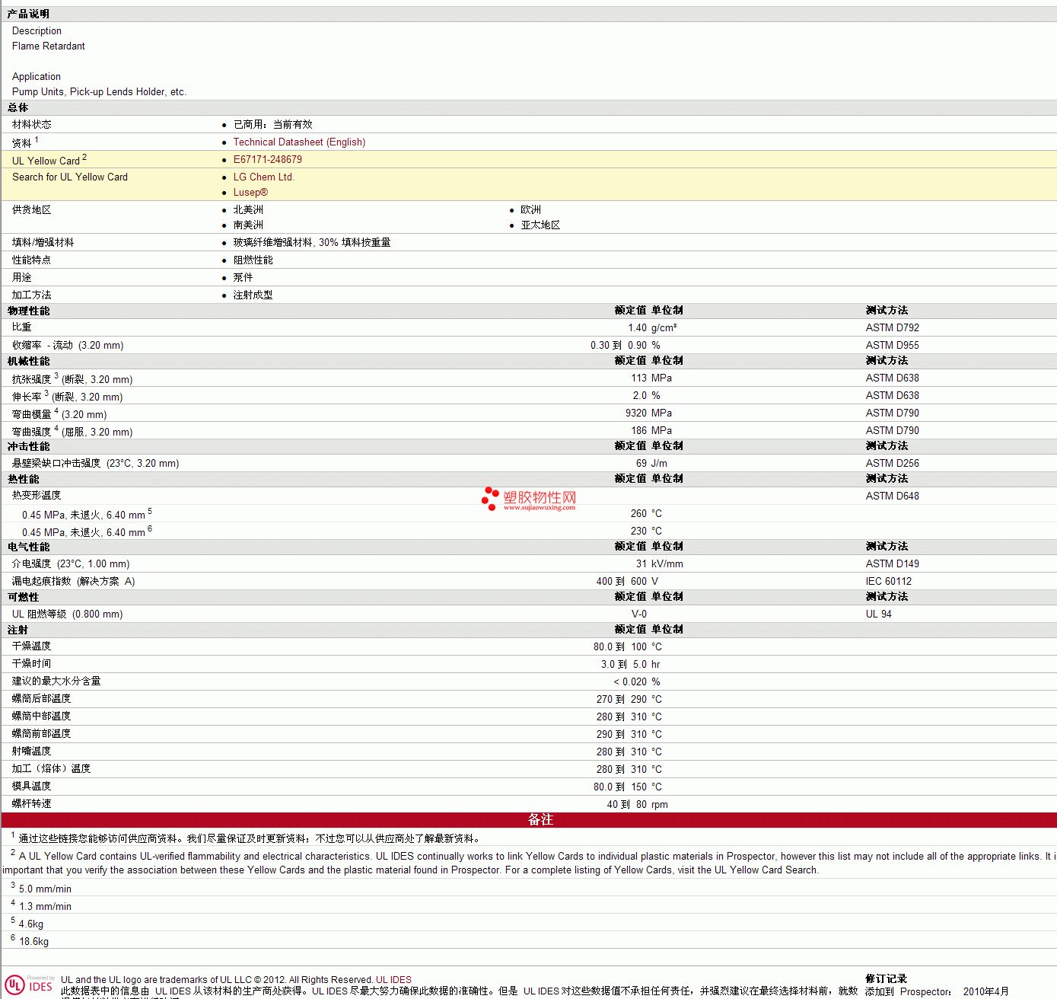Click the 填料/增强材料 row label
Viewport: 1057px width, 999px height.
pyautogui.click(x=43, y=243)
